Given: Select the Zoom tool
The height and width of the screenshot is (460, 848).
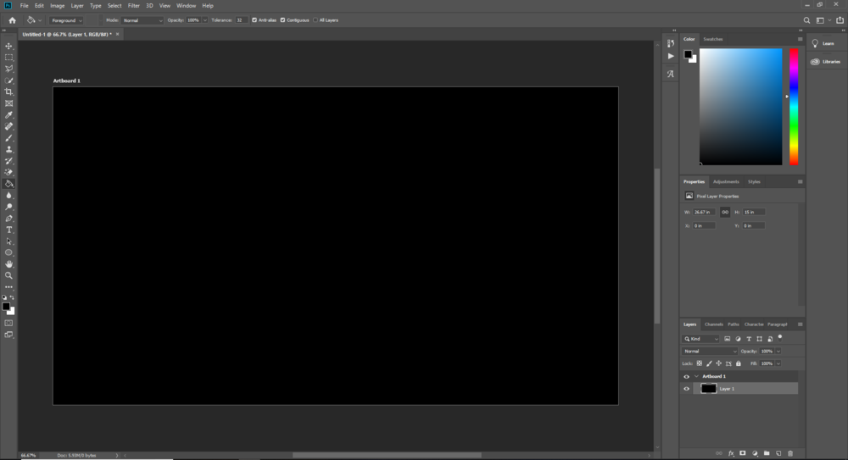Looking at the screenshot, I should coord(8,275).
